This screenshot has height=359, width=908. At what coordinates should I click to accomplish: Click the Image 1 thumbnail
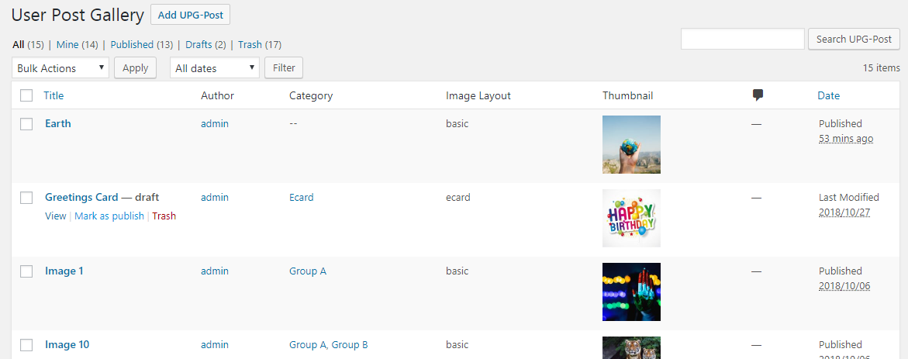631,292
